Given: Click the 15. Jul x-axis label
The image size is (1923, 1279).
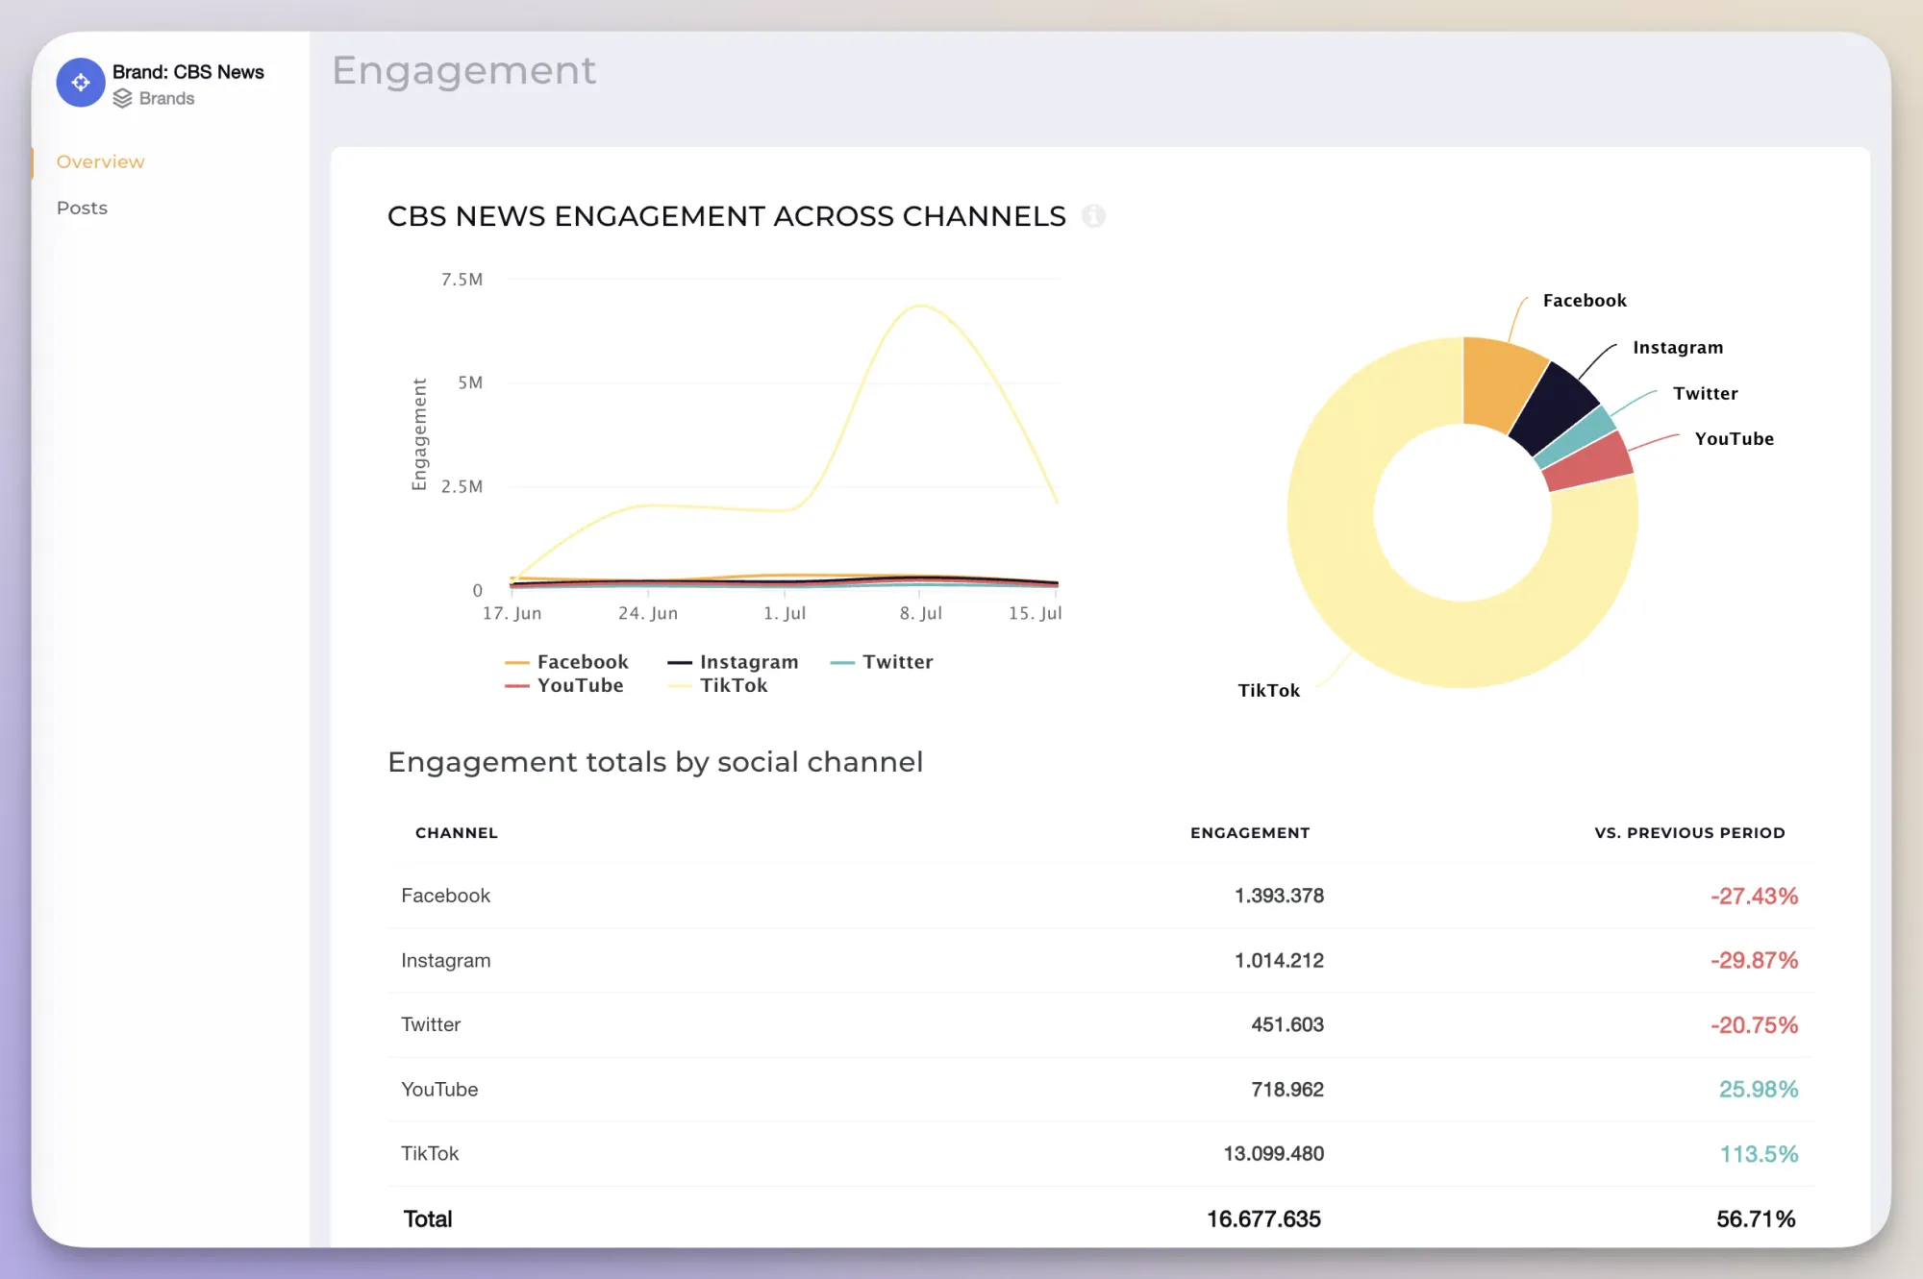Looking at the screenshot, I should [x=1035, y=613].
